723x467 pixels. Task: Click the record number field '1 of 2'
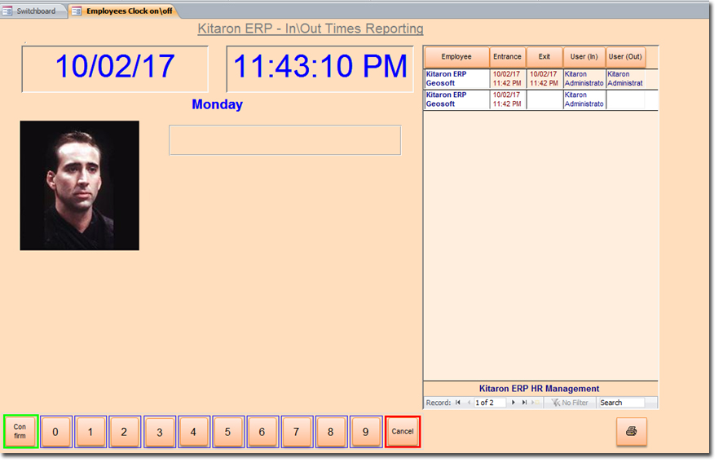[490, 403]
